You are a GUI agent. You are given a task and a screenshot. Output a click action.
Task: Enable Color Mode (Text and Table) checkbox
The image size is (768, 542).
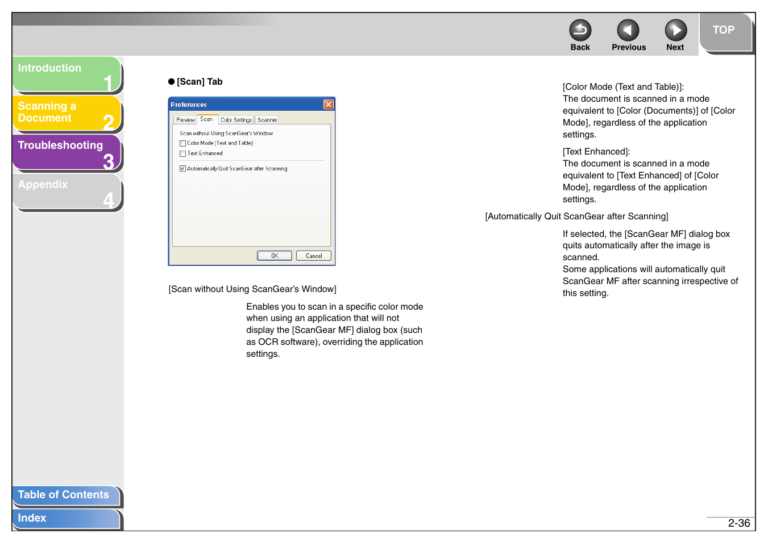coord(182,143)
